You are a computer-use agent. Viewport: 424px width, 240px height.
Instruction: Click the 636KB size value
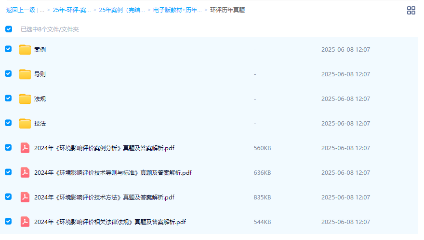pyautogui.click(x=262, y=173)
